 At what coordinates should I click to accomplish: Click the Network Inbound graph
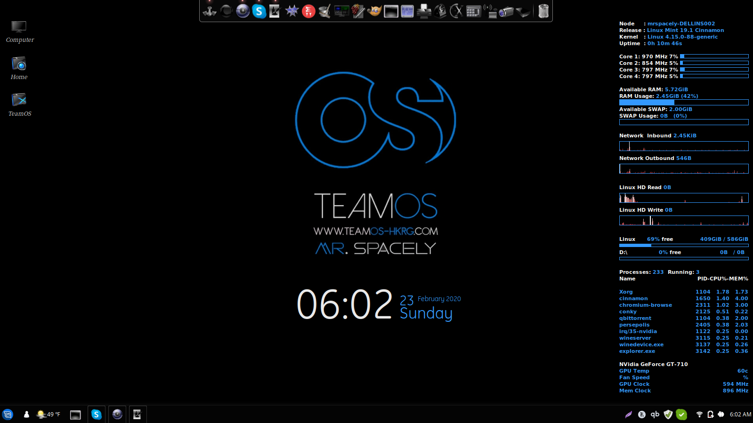tap(684, 146)
